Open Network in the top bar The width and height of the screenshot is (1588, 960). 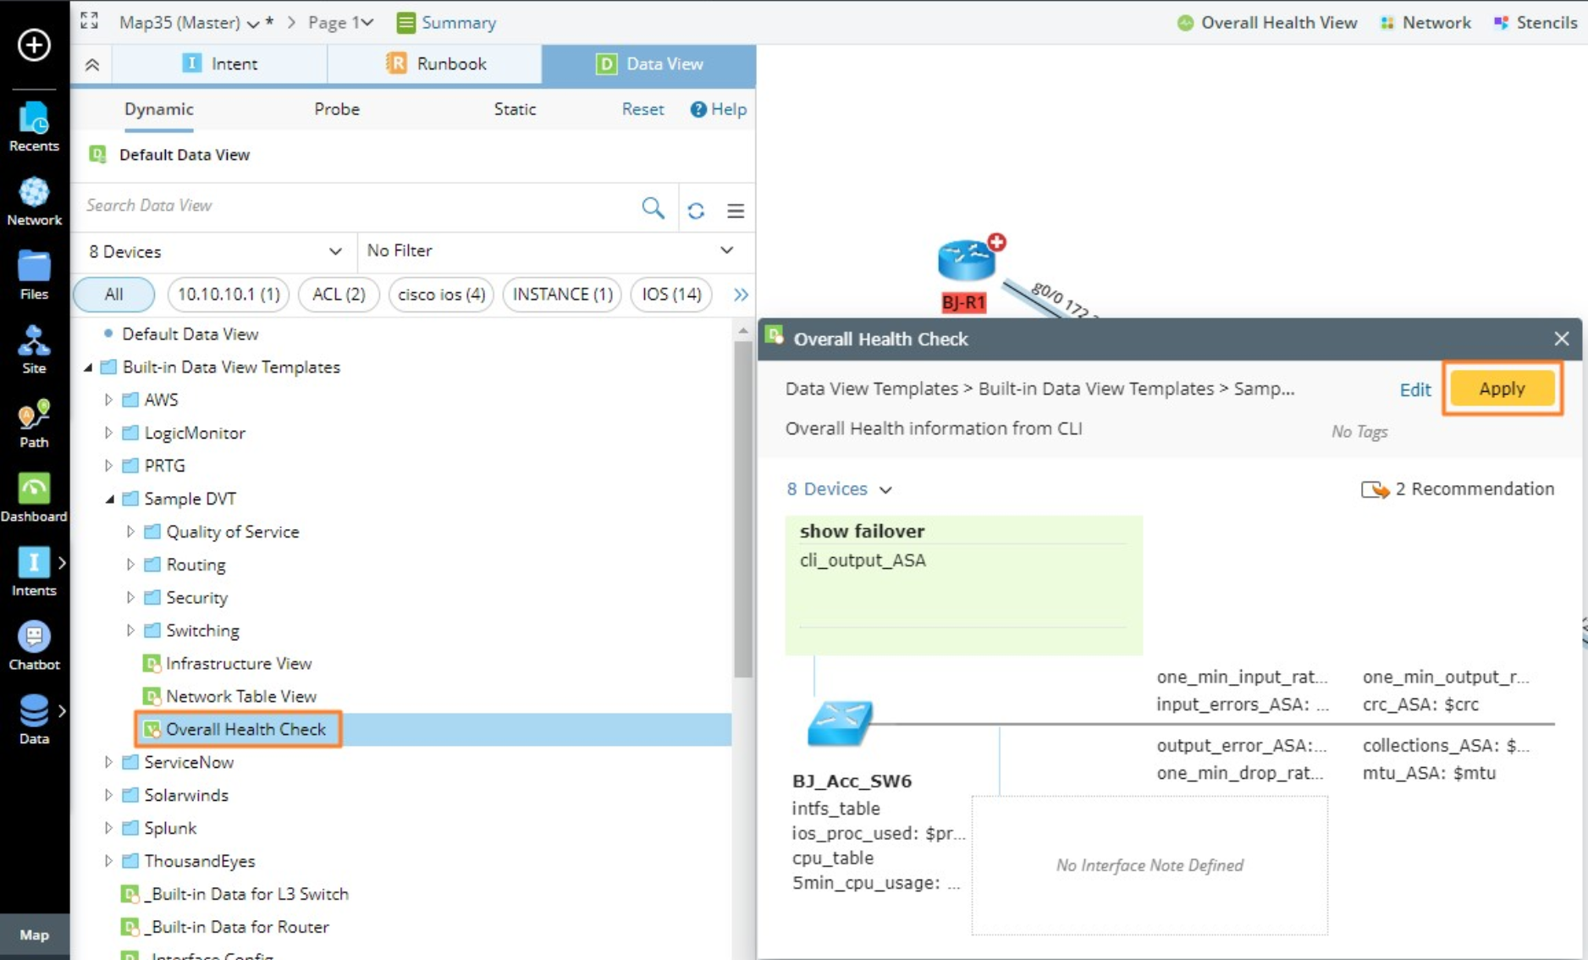point(1425,23)
